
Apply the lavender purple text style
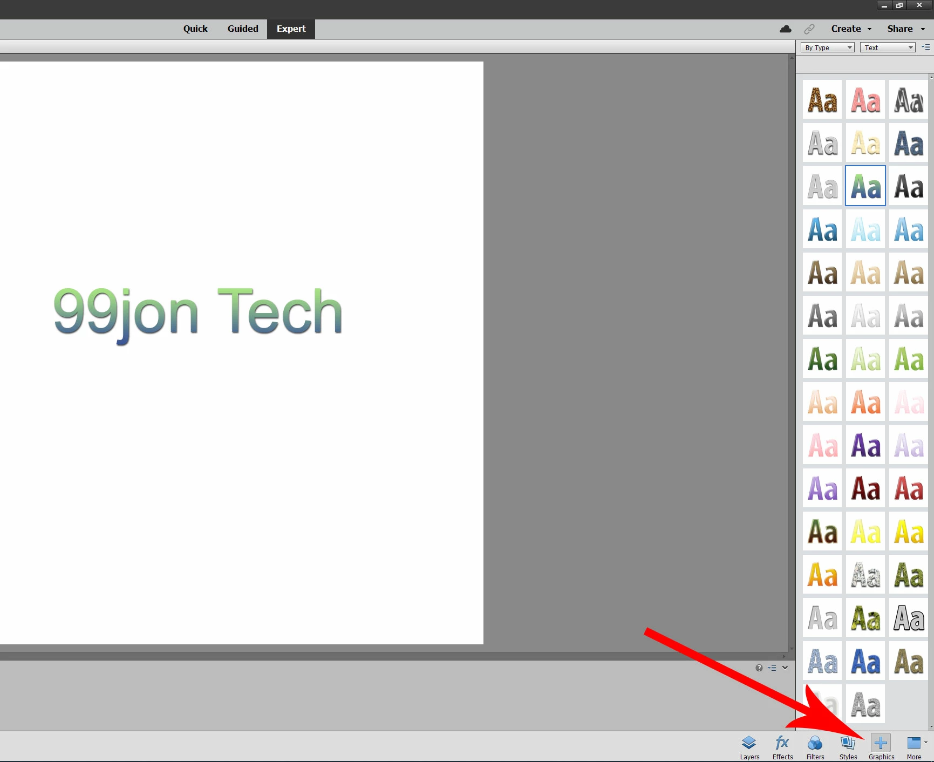tap(822, 488)
